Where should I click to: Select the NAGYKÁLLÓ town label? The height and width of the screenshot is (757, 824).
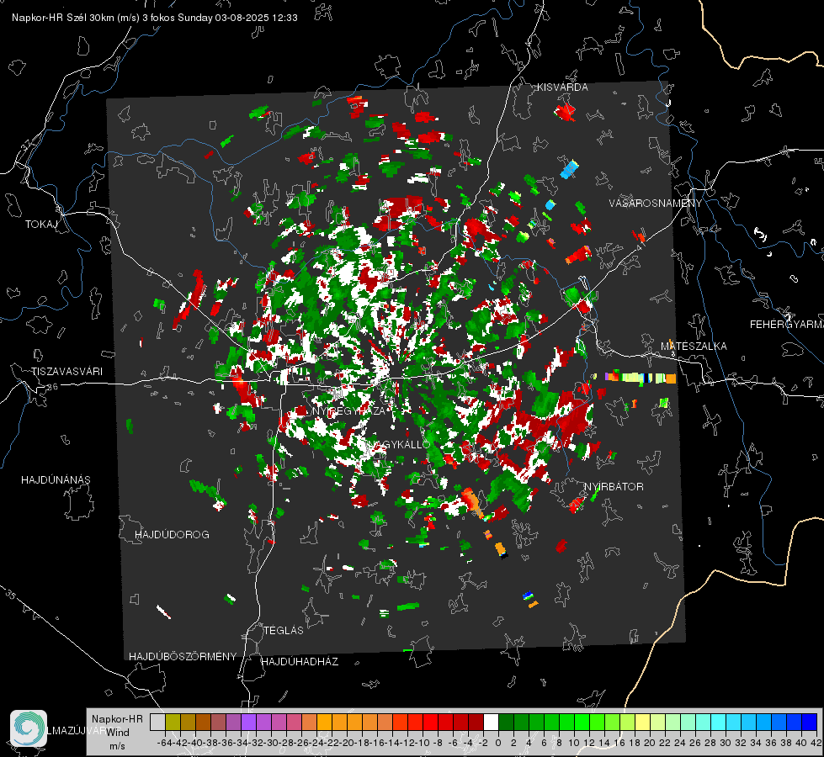(398, 444)
